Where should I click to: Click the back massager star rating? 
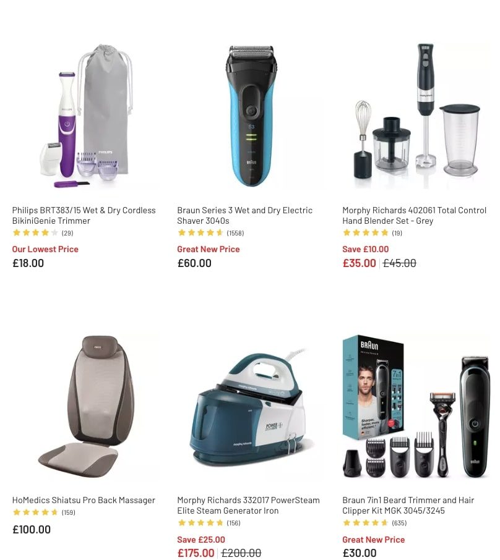coord(35,512)
